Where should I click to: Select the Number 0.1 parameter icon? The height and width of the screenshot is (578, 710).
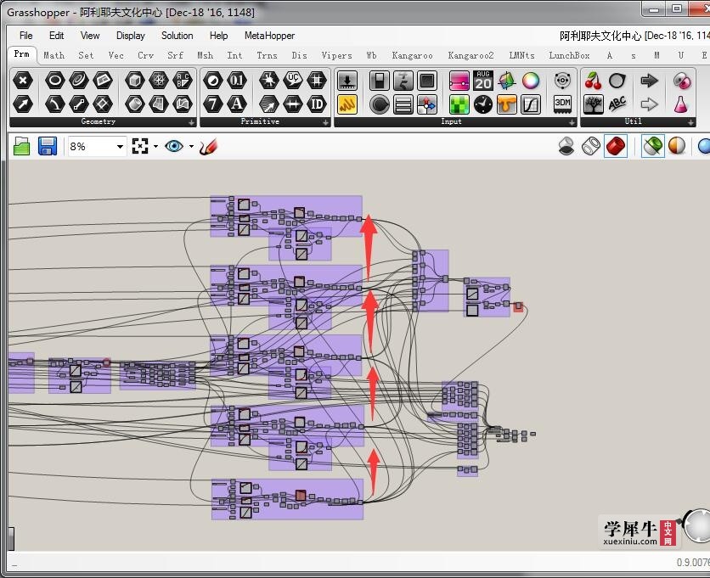[x=236, y=81]
